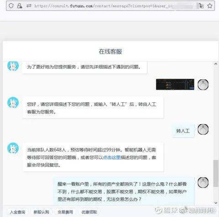Click the 入金查询 quick reply button

[x=17, y=212]
